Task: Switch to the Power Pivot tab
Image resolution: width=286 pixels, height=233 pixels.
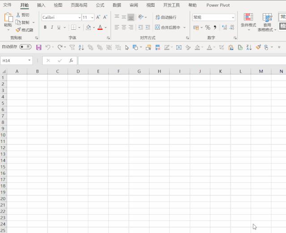Action: [218, 5]
